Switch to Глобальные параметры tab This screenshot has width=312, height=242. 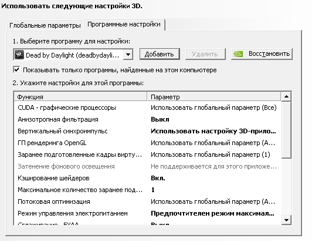tap(45, 25)
